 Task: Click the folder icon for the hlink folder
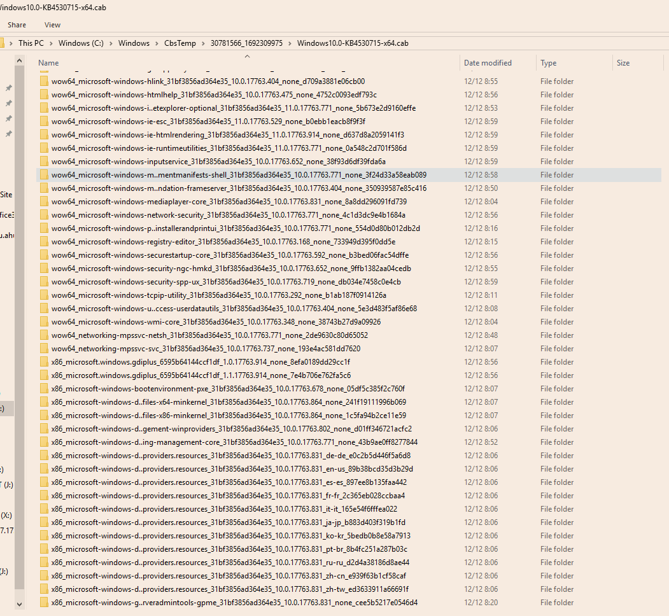(43, 81)
